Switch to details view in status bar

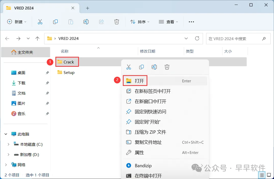click(x=262, y=175)
